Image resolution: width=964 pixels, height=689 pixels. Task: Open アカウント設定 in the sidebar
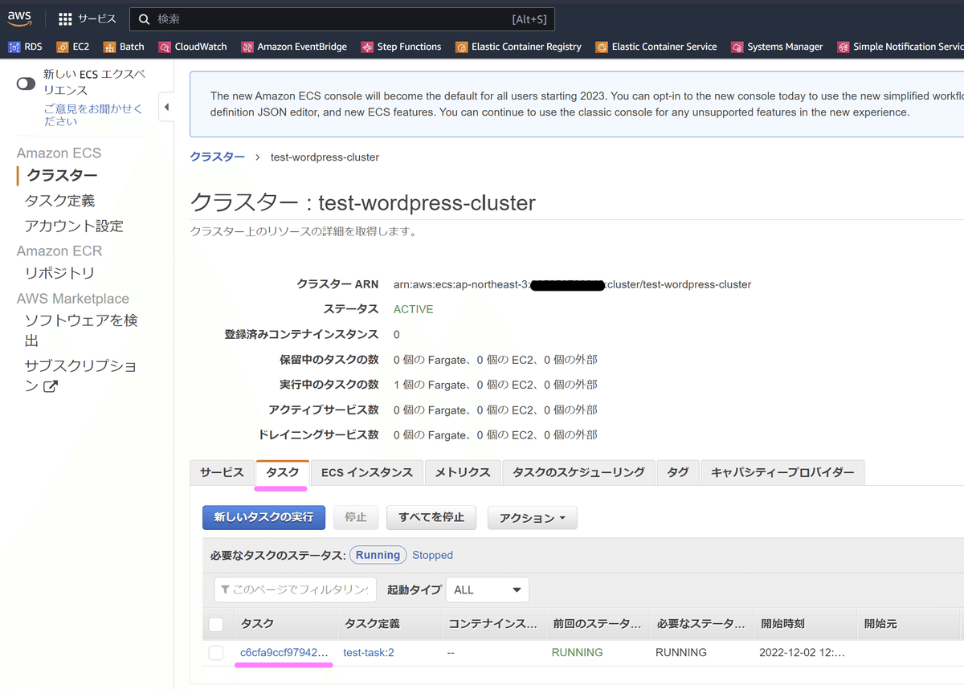pos(74,226)
